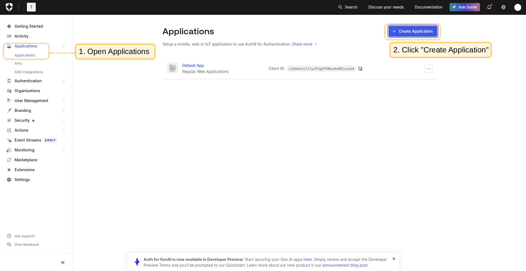Dismiss the GenAI announcement banner
The height and width of the screenshot is (271, 526).
(x=394, y=259)
